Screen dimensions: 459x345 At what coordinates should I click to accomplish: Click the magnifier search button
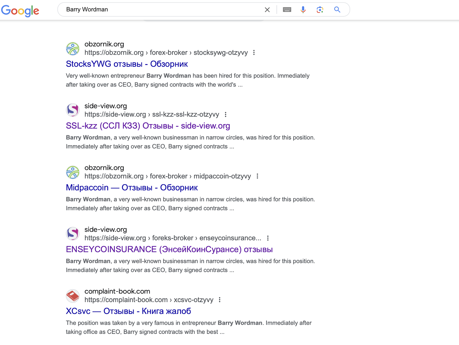point(337,10)
